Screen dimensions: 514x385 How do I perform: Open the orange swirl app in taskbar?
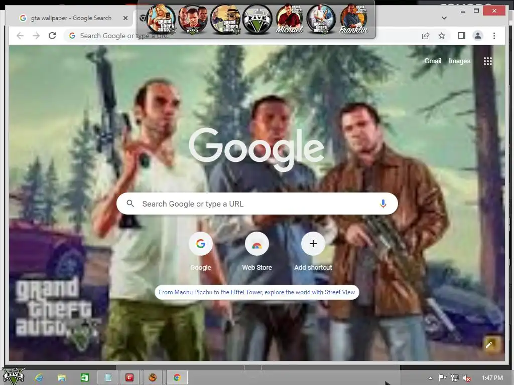[x=153, y=378]
